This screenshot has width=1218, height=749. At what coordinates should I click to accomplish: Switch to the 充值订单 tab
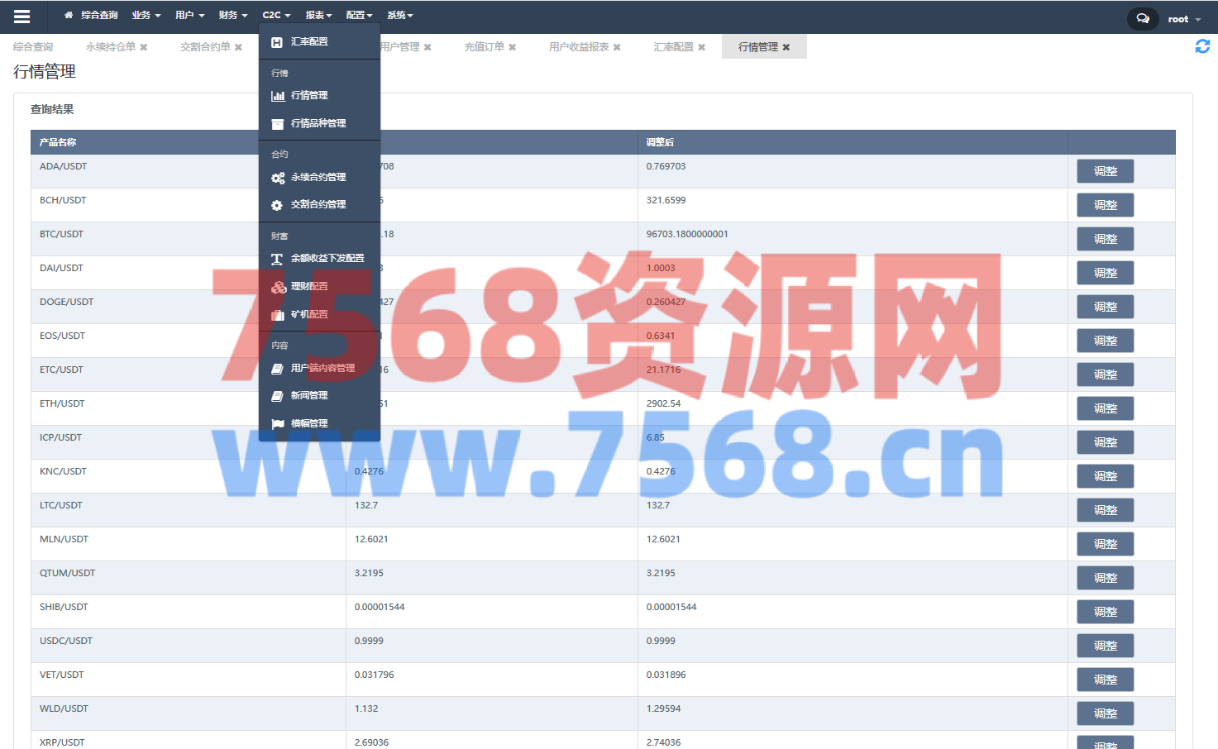484,47
